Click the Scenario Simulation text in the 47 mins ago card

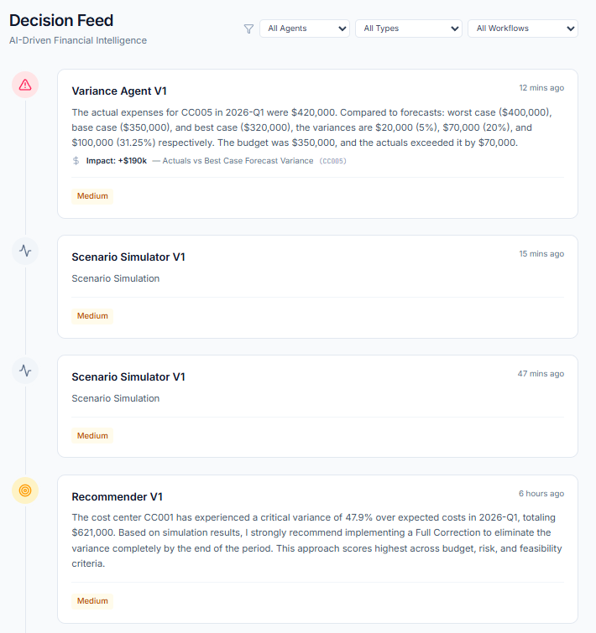116,398
